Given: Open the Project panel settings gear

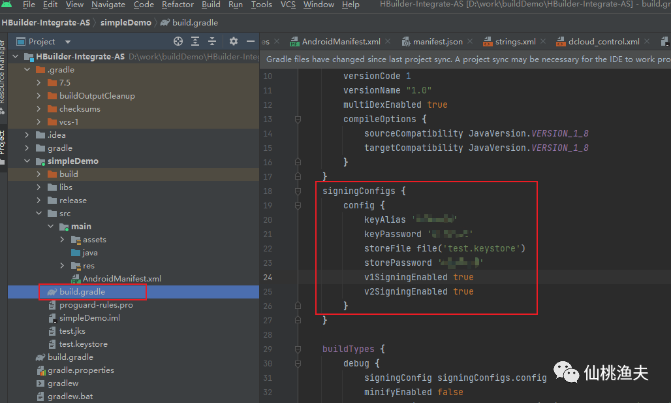Looking at the screenshot, I should coord(233,41).
